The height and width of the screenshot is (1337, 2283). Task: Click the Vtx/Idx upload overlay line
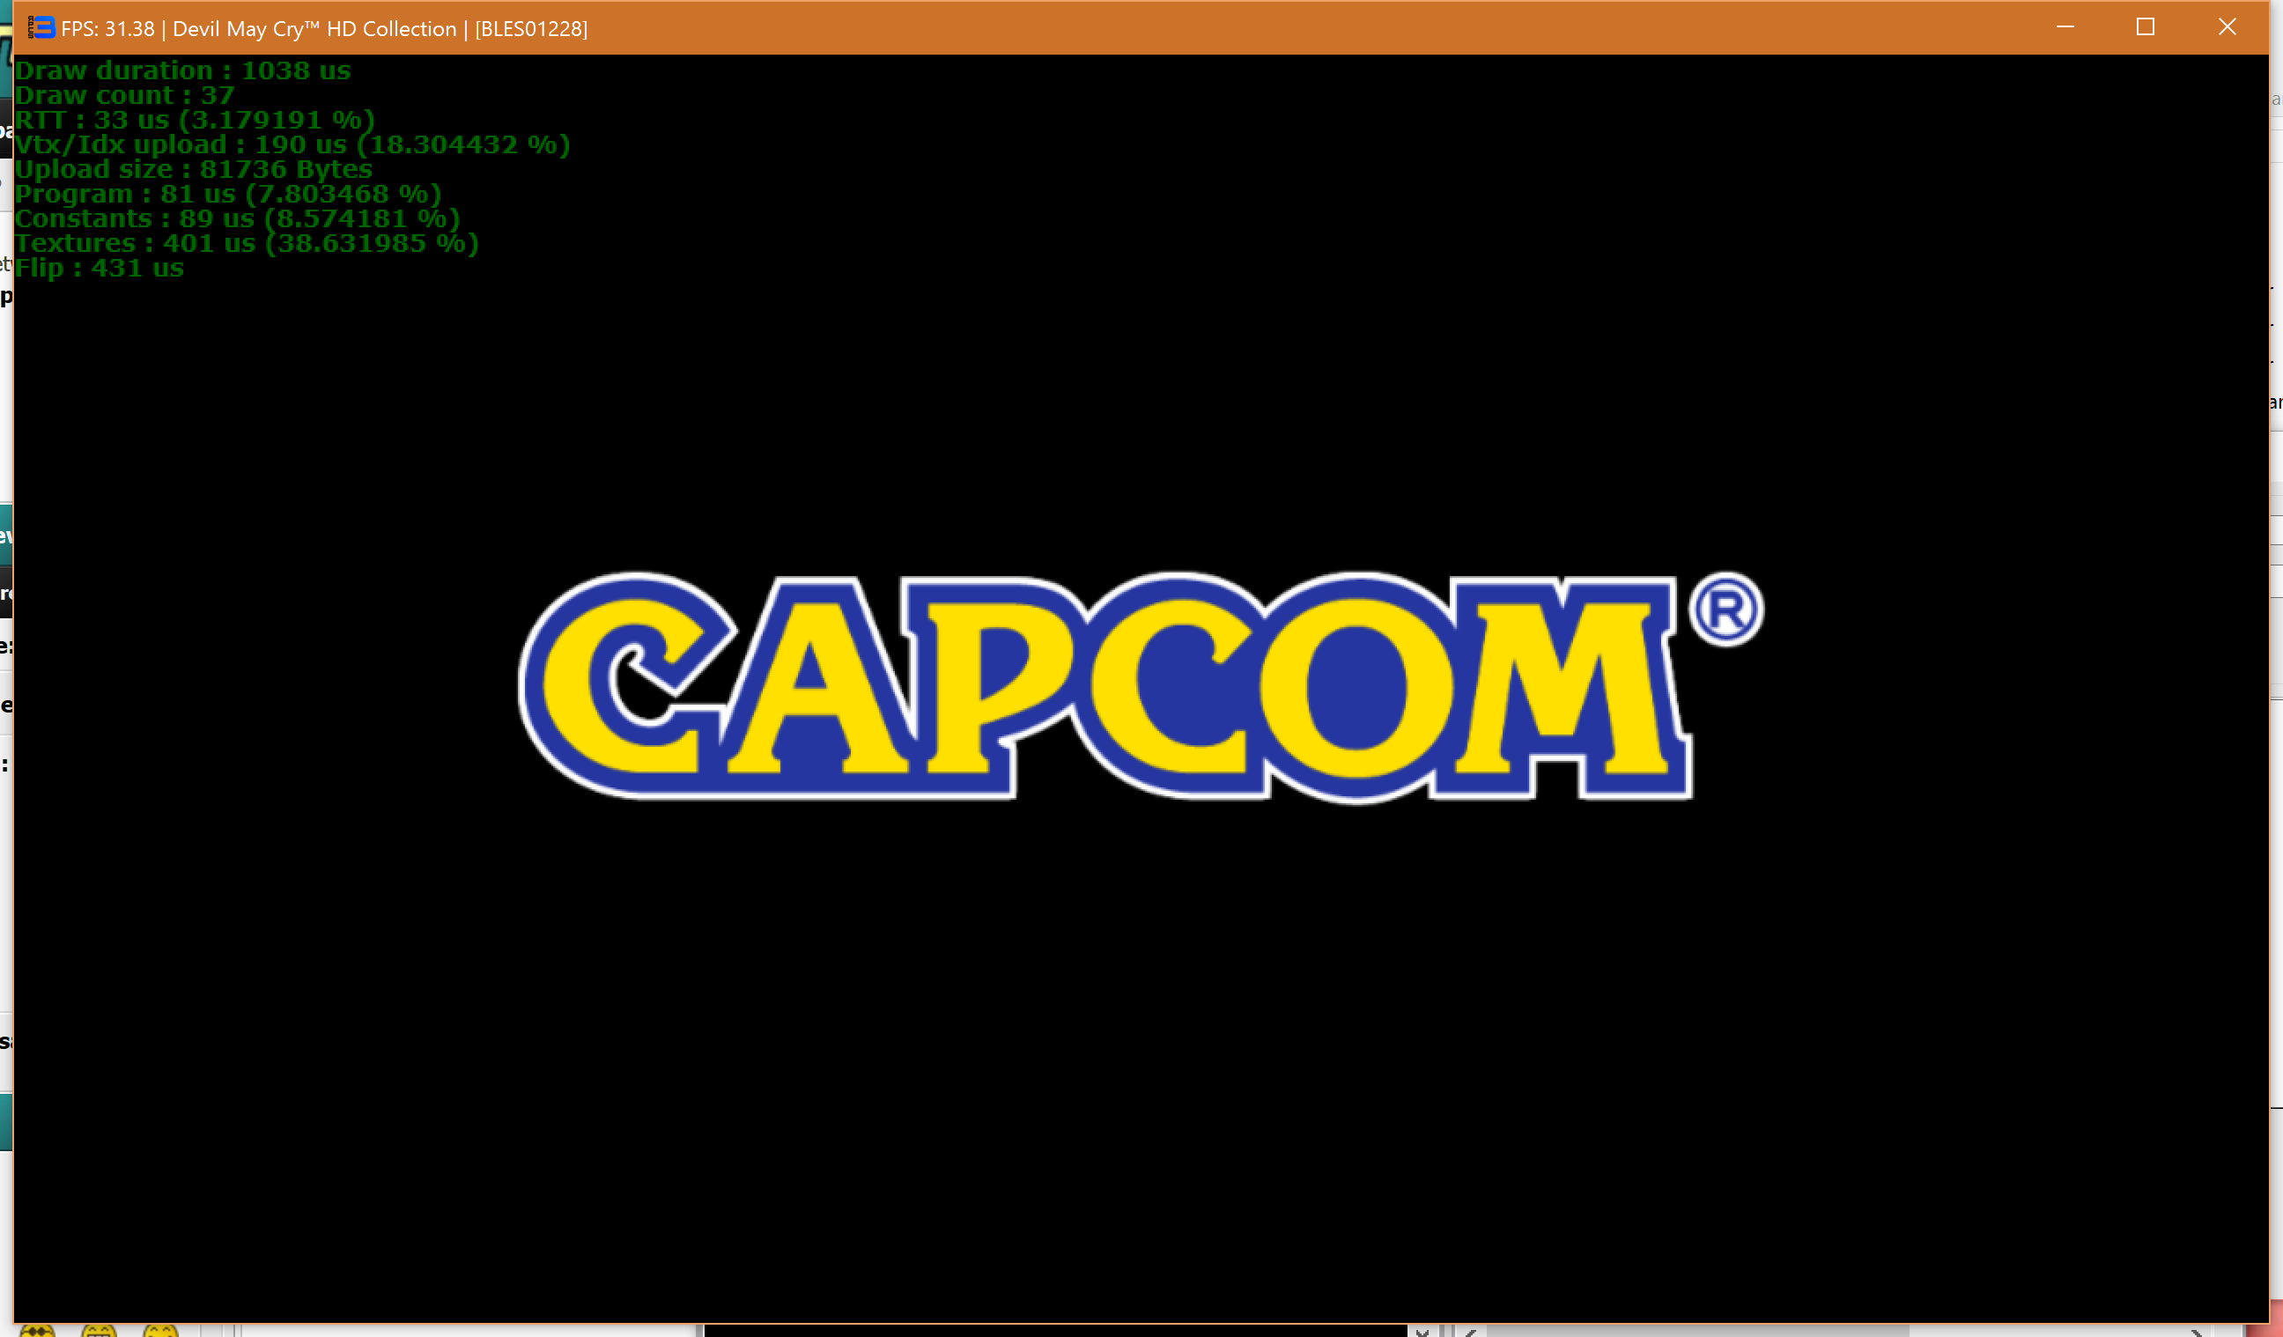(292, 145)
